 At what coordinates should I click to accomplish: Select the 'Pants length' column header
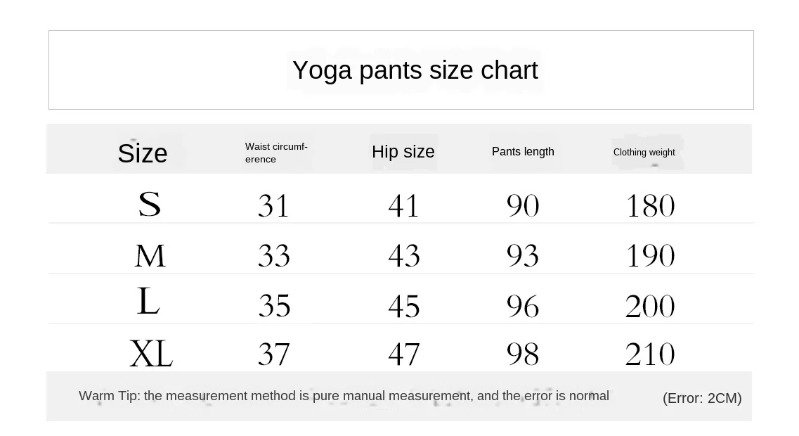click(x=523, y=152)
